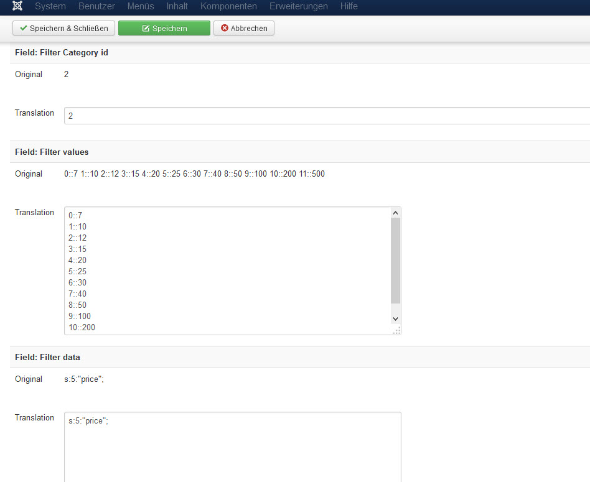Click the Translation label under Filter data
This screenshot has height=482, width=590.
pyautogui.click(x=35, y=418)
